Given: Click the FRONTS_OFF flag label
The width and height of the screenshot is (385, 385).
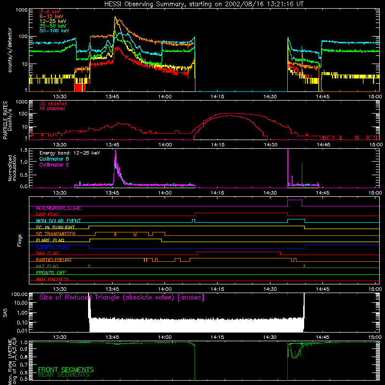Looking at the screenshot, I should pos(51,272).
